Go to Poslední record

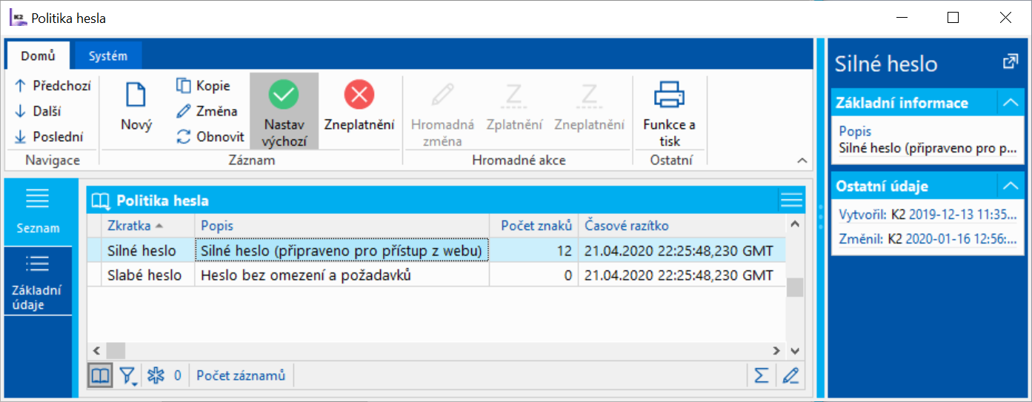pos(50,136)
